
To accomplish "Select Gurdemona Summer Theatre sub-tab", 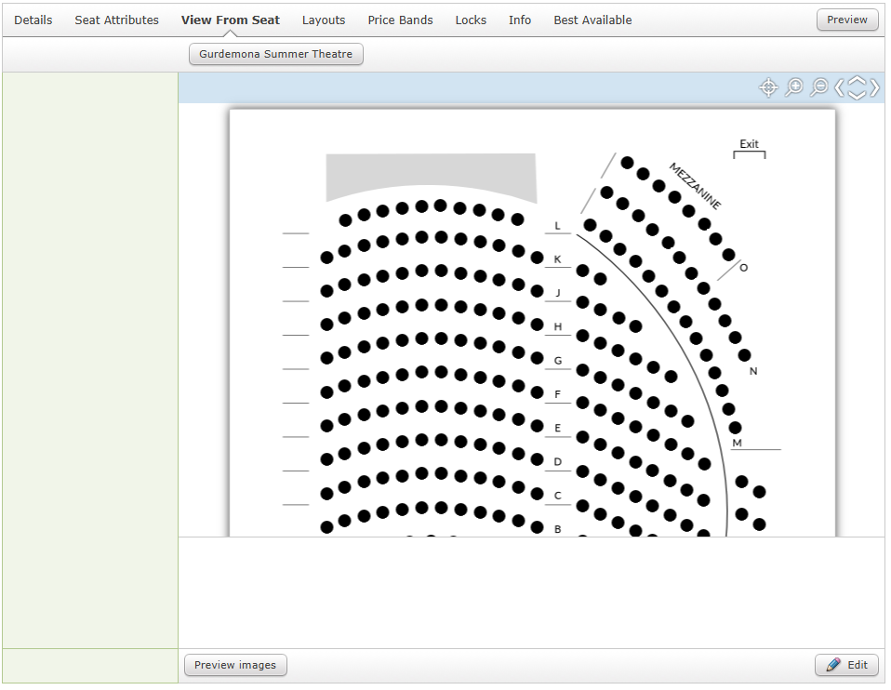I will click(x=275, y=54).
